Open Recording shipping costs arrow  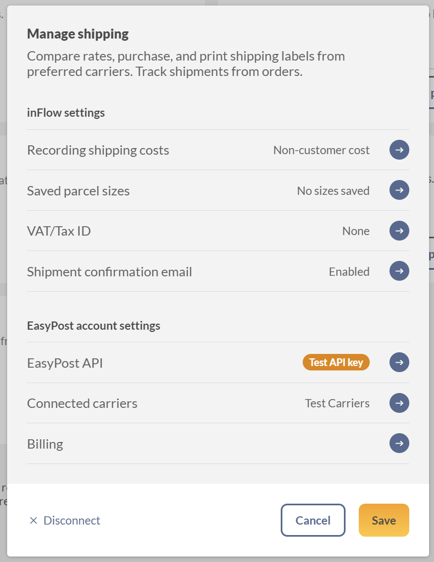[399, 150]
